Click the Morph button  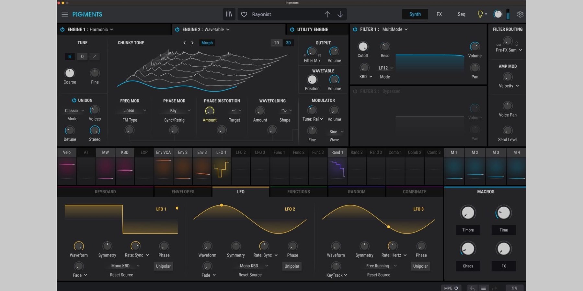[x=207, y=43]
